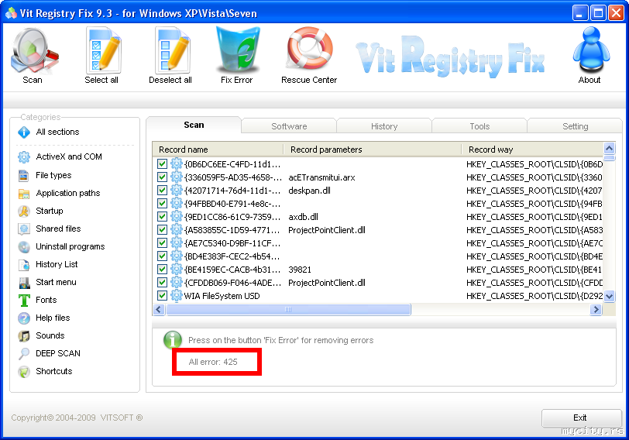
Task: Click the horizontal scrollbar right arrow
Action: [x=596, y=309]
